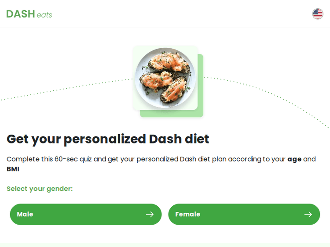The height and width of the screenshot is (247, 330).
Task: Click the "Get your personalized Dash diet" heading
Action: coord(108,139)
